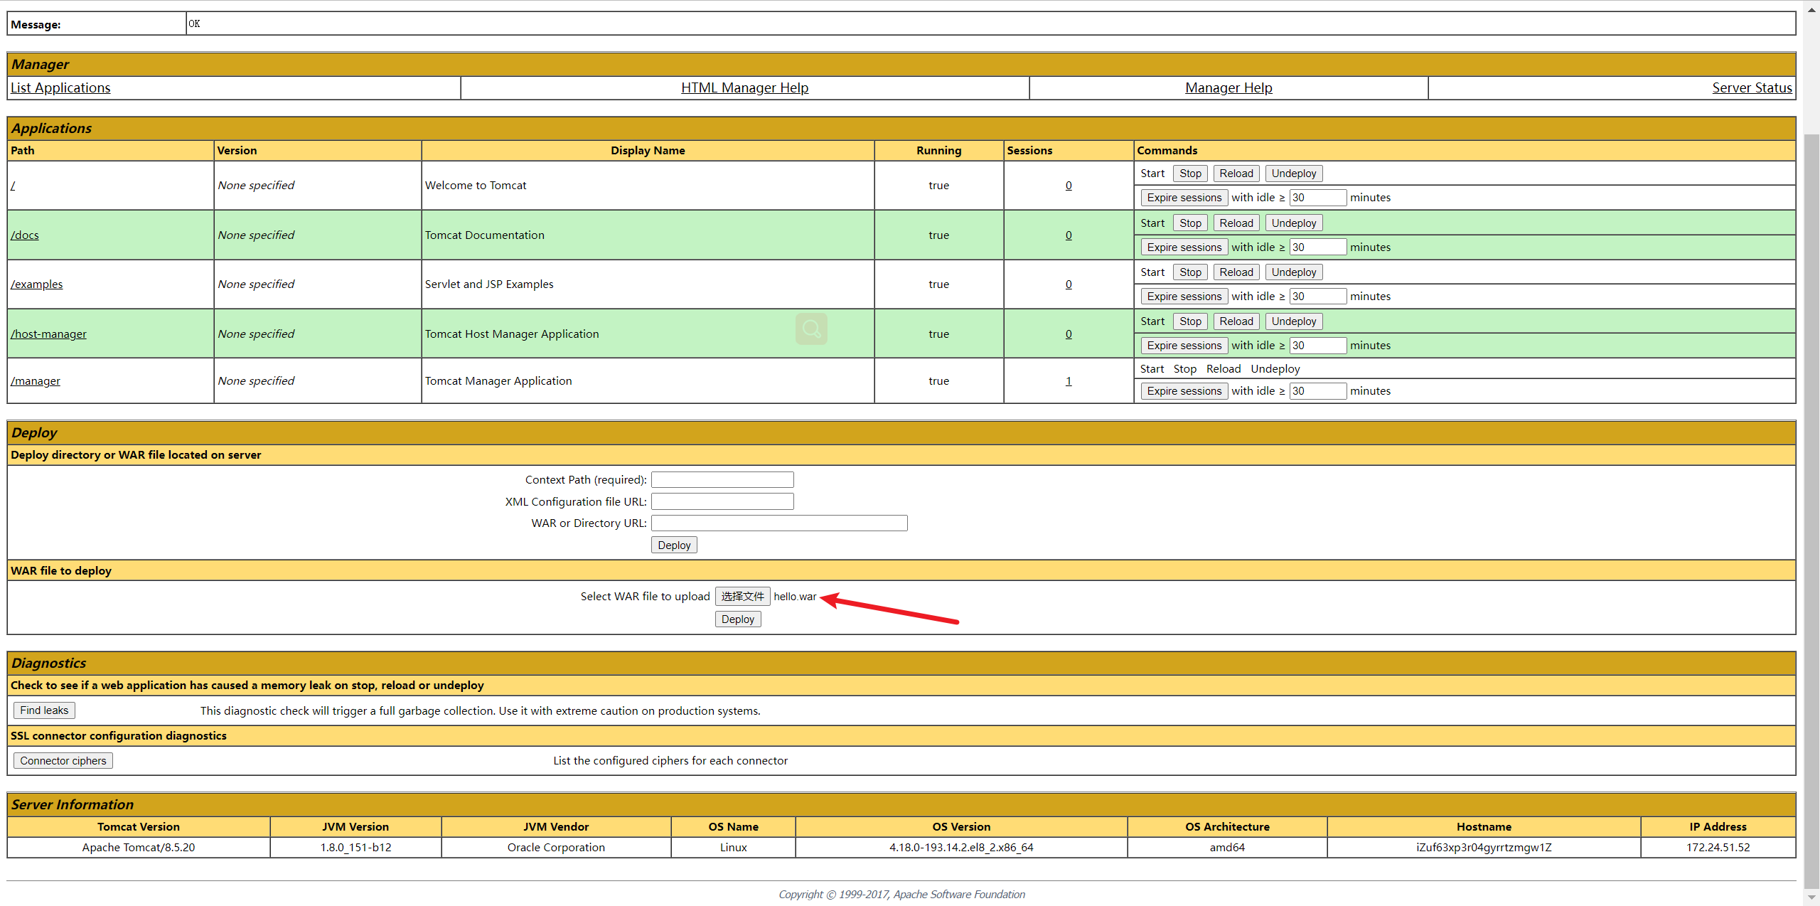Click Deploy under WAR or Directory URL
The width and height of the screenshot is (1820, 906).
point(674,545)
